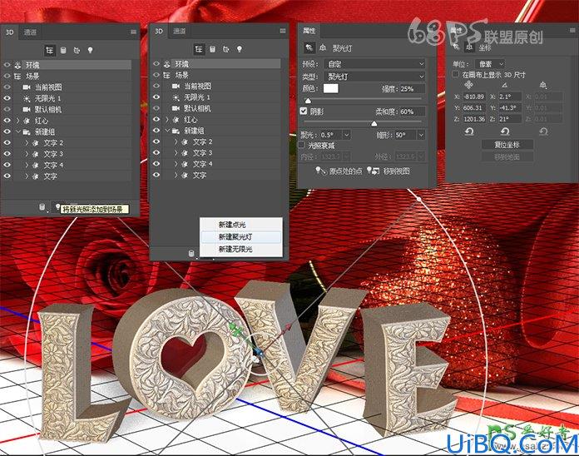
Task: Click reset position arrow under position column
Action: click(469, 131)
